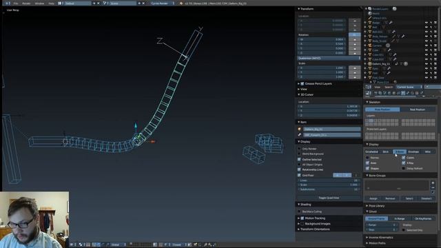Enable the Only Render checkbox
Screen dimensions: 441x248
(x=299, y=149)
